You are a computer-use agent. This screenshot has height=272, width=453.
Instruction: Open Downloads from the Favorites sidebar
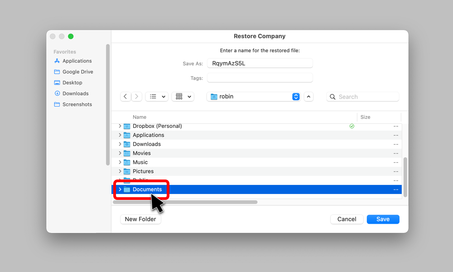[x=72, y=93]
